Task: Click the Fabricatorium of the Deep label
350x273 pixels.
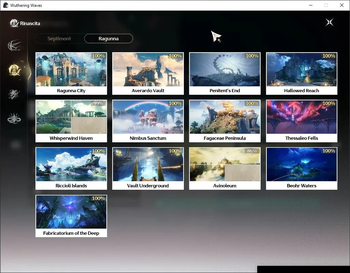Action: click(x=71, y=233)
